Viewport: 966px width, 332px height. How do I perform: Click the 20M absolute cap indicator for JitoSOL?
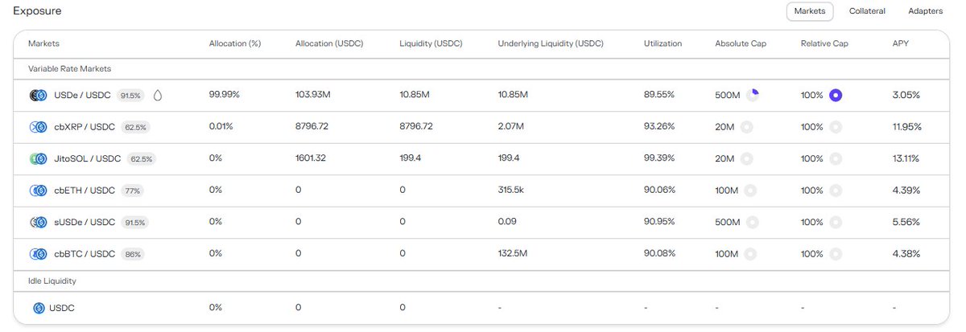[746, 159]
